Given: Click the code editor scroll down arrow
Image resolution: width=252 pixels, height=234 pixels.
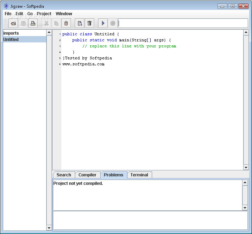Looking at the screenshot, I should click(246, 168).
